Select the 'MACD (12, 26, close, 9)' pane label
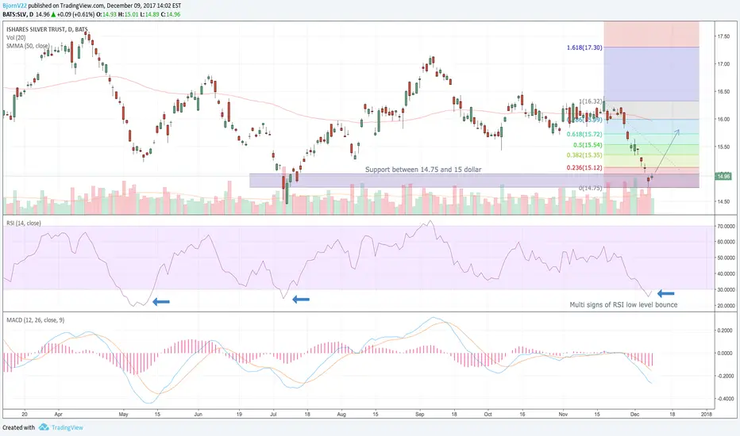 36,320
